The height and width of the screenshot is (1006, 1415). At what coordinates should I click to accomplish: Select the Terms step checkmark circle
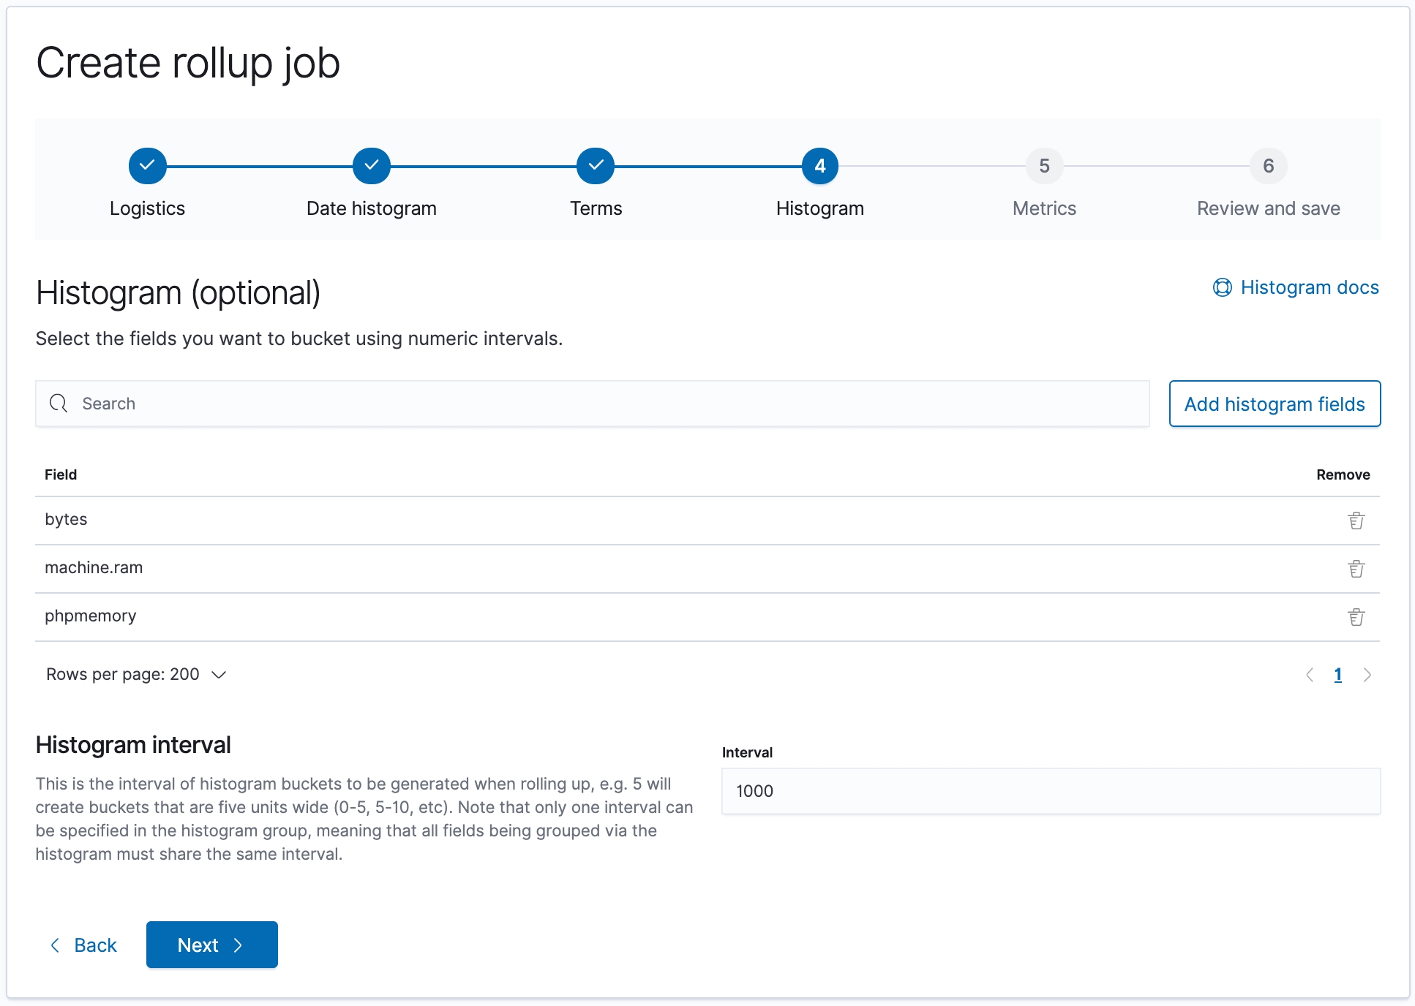[596, 166]
